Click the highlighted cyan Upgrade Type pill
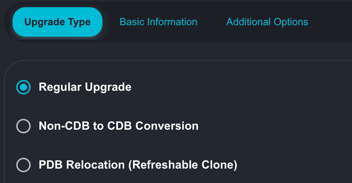This screenshot has height=183, width=352. [x=57, y=22]
